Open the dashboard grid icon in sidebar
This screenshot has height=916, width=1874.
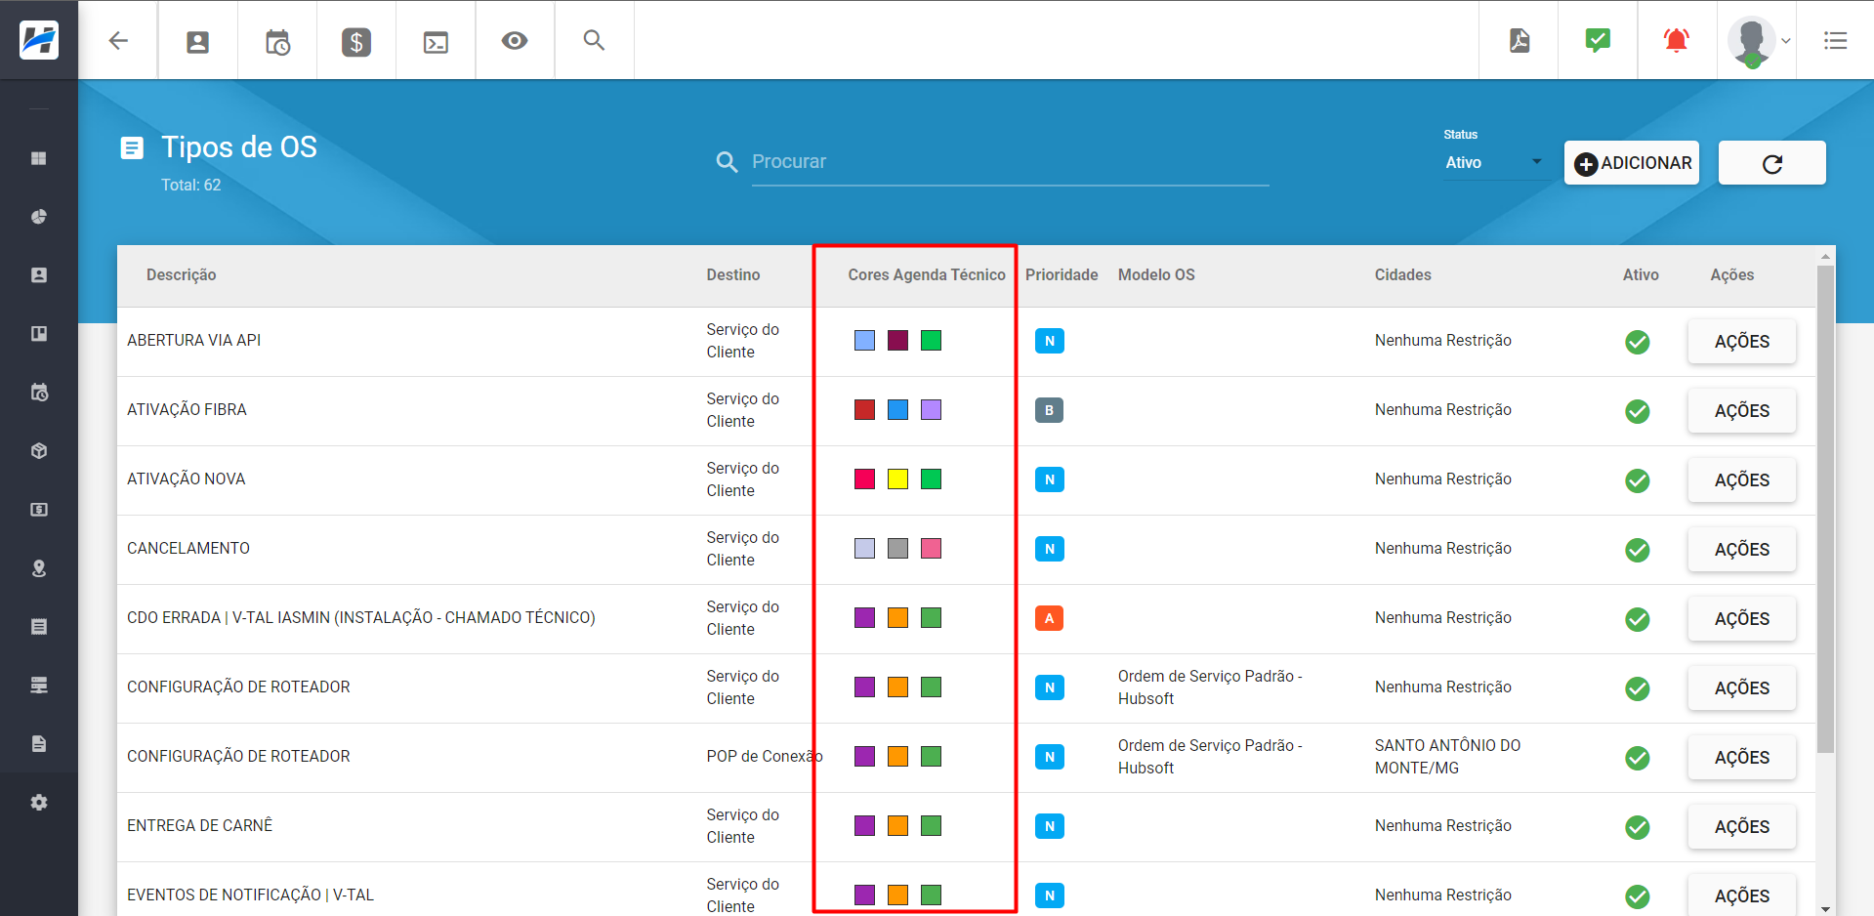click(x=39, y=158)
